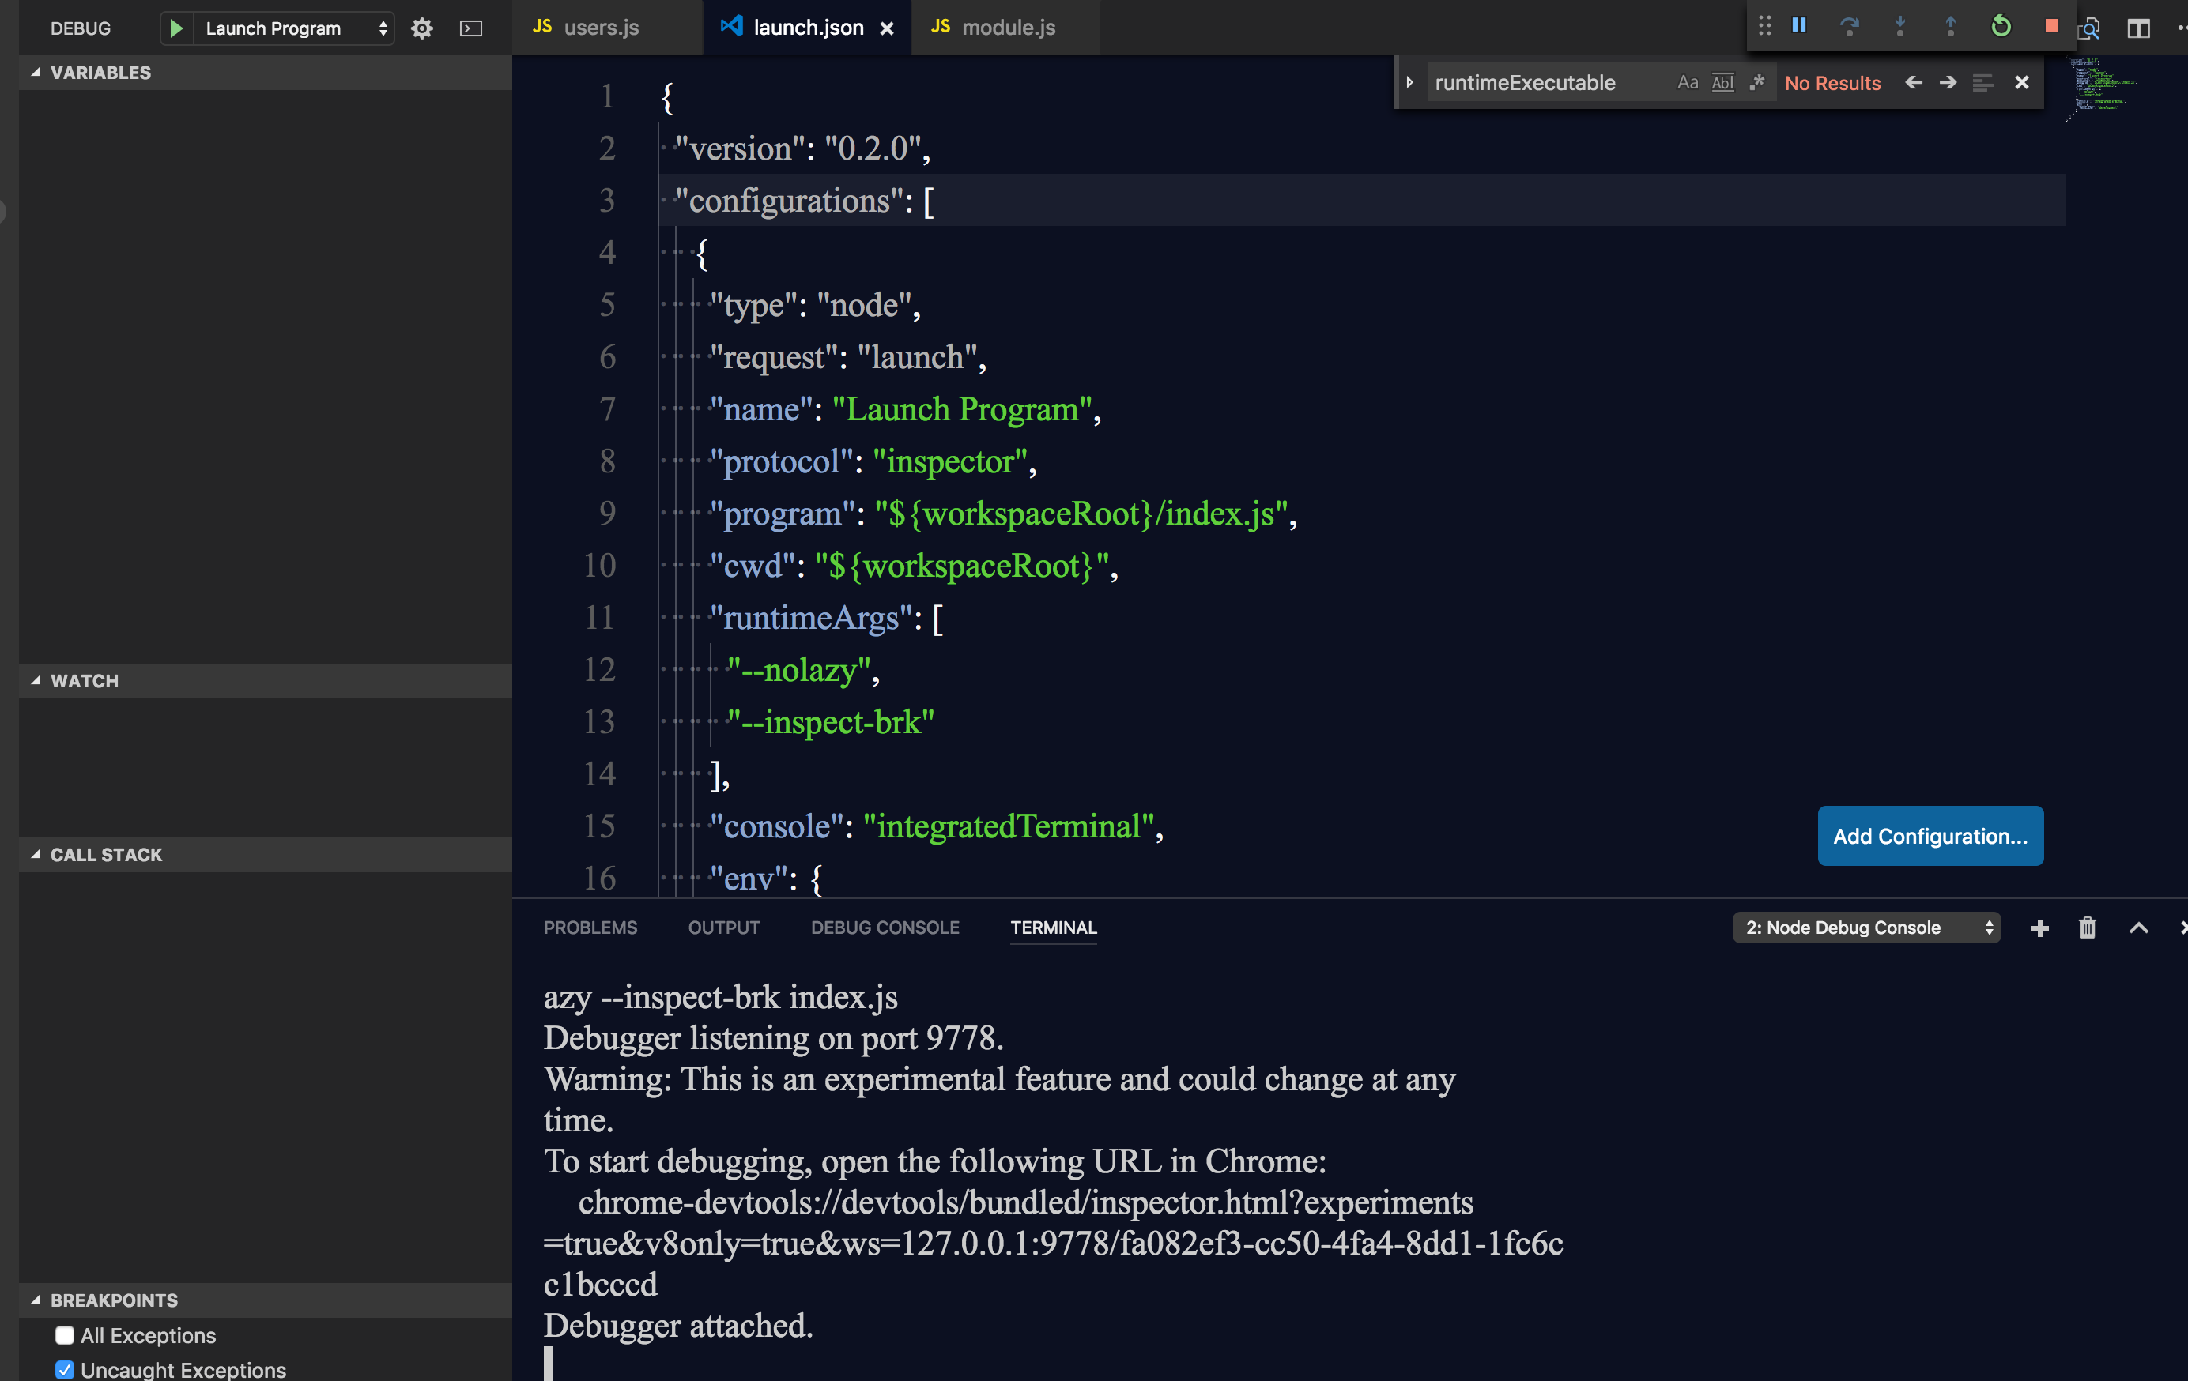The height and width of the screenshot is (1381, 2188).
Task: Close the launch.json tab
Action: pos(887,28)
